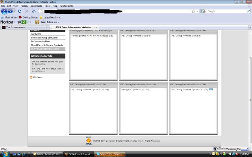Open Third Party Software Contacts link
This screenshot has width=252, height=157.
coord(47,45)
